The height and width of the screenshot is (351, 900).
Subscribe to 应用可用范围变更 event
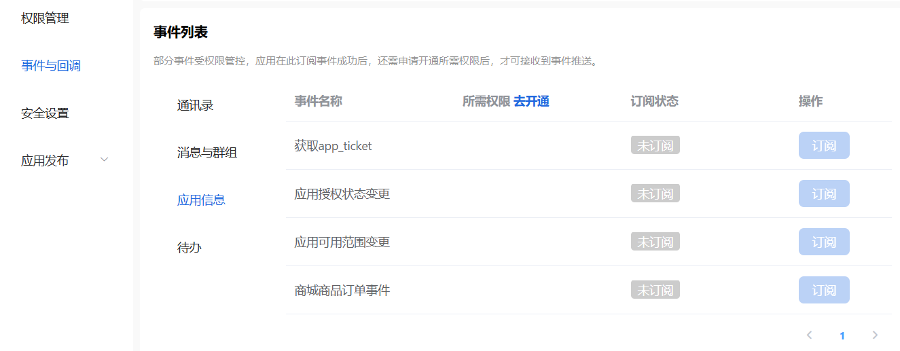(x=824, y=242)
